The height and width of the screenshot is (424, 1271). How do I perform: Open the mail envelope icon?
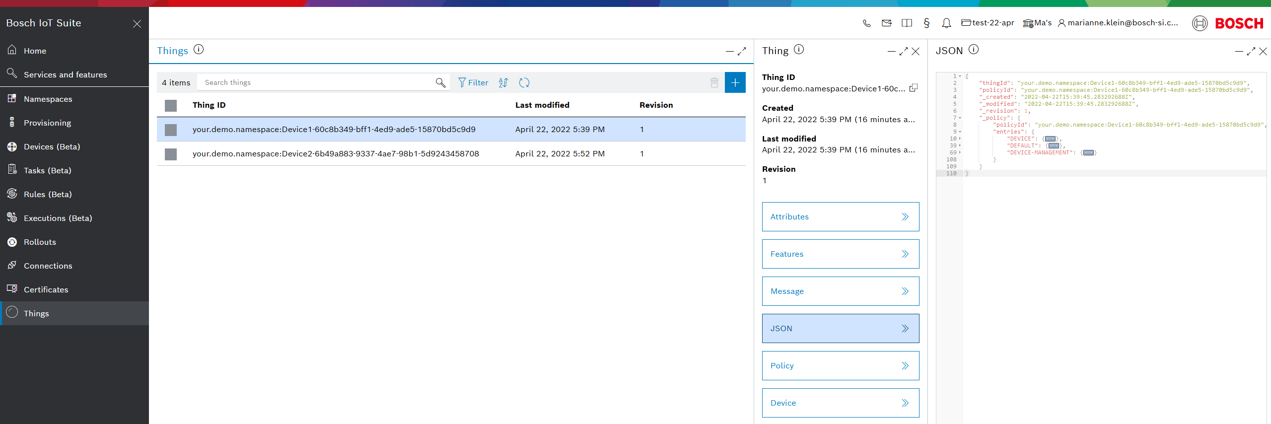(x=886, y=23)
